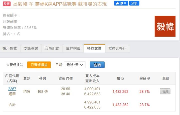
Task: Click the 1,432,252 profit in the 合計 row
Action: (120, 105)
